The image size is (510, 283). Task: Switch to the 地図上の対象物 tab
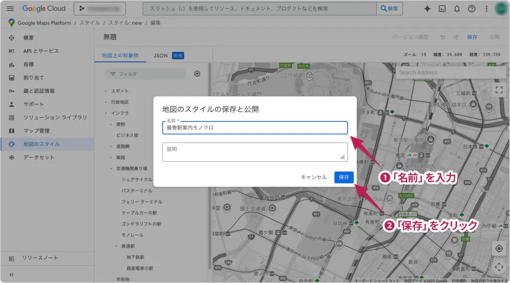120,56
